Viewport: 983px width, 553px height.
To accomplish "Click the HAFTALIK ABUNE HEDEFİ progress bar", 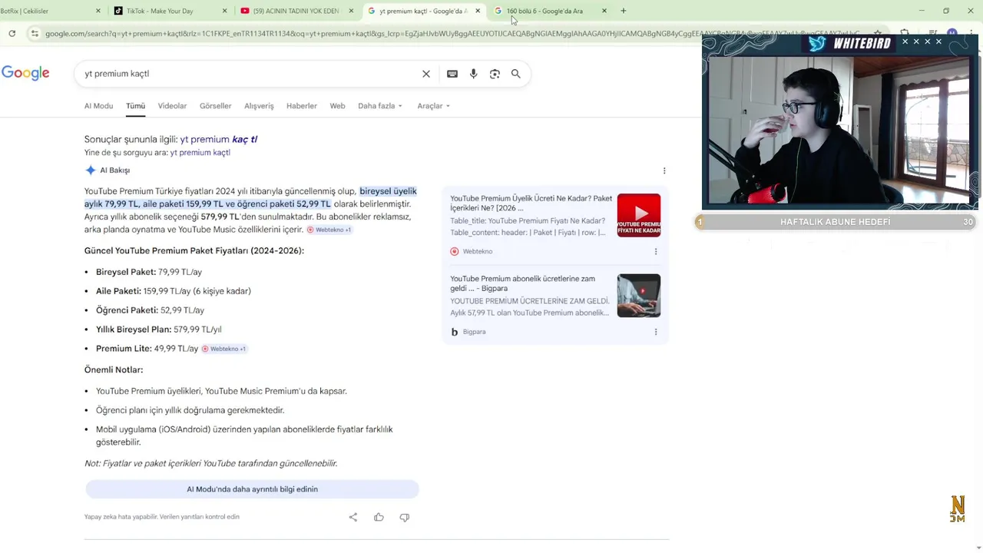I will click(x=836, y=222).
